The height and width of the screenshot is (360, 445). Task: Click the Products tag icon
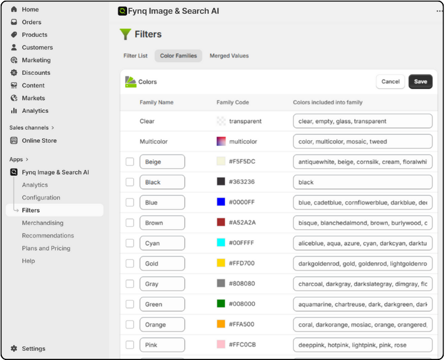point(14,35)
